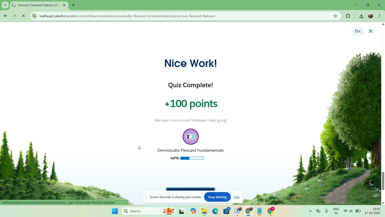
Task: Click ENG IN language indicator
Action: click(336, 211)
